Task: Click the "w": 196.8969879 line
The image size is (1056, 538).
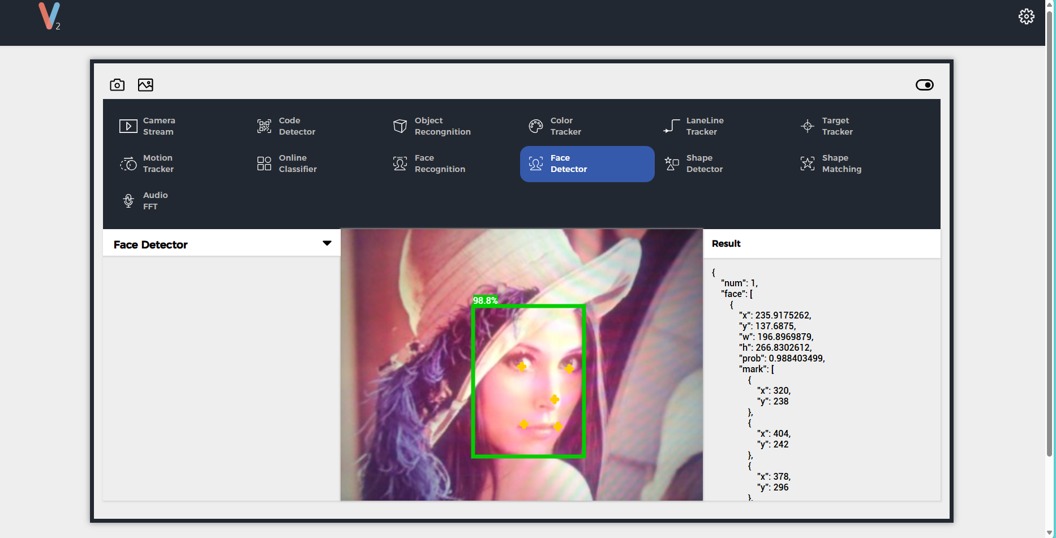Action: (776, 337)
